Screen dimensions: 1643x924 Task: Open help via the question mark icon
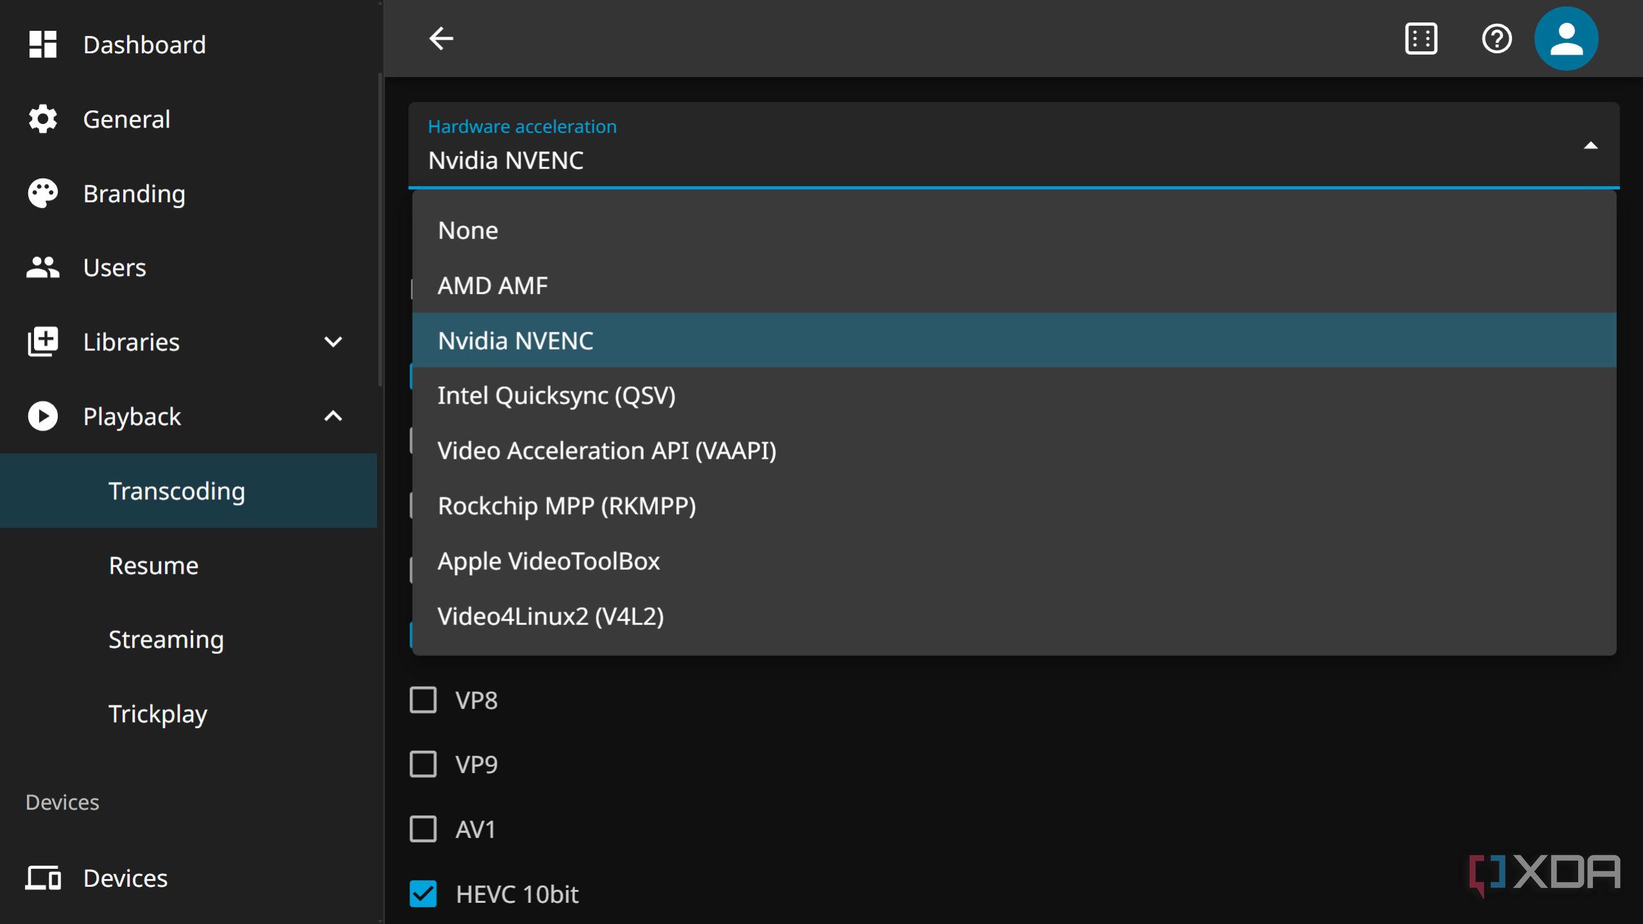coord(1497,38)
